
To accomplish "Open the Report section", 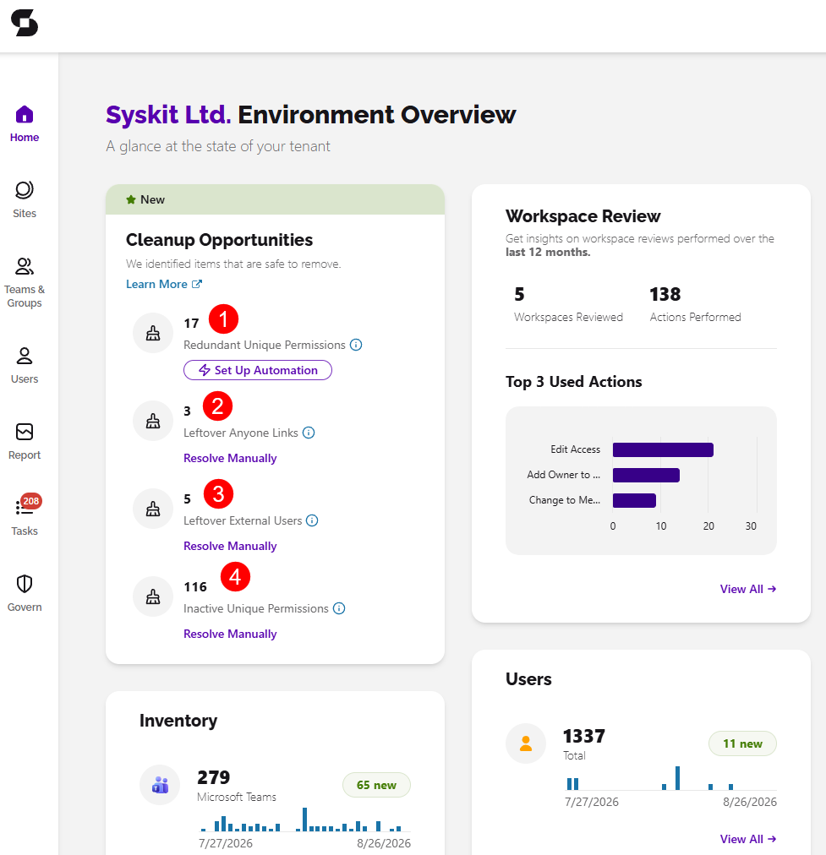I will pyautogui.click(x=25, y=442).
